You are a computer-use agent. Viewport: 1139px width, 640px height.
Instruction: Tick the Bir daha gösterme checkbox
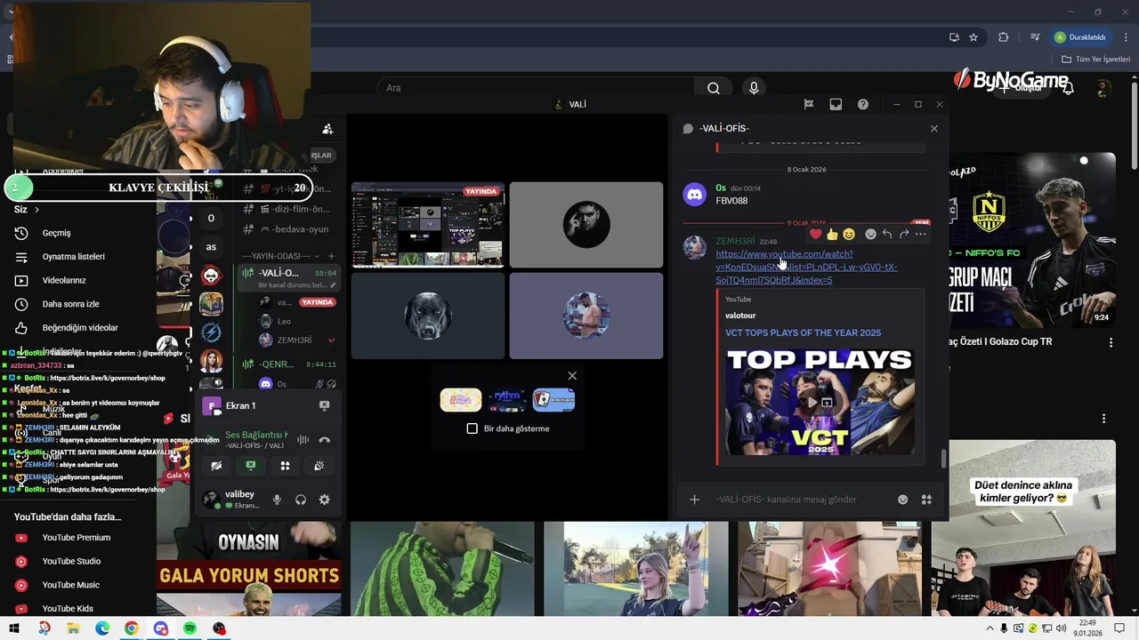473,428
